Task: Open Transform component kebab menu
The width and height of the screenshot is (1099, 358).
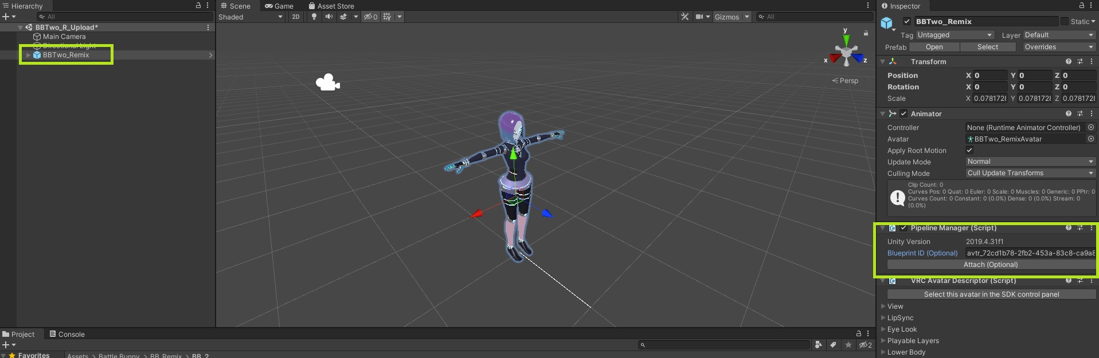Action: [1092, 61]
